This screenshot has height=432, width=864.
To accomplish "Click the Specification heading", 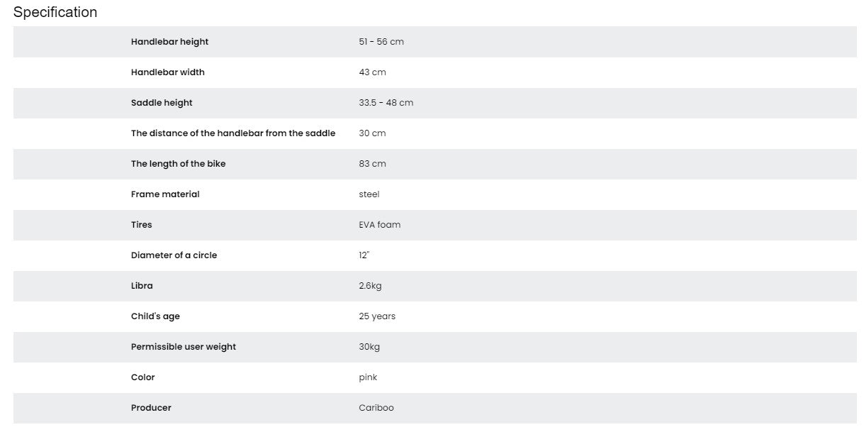I will click(x=55, y=12).
